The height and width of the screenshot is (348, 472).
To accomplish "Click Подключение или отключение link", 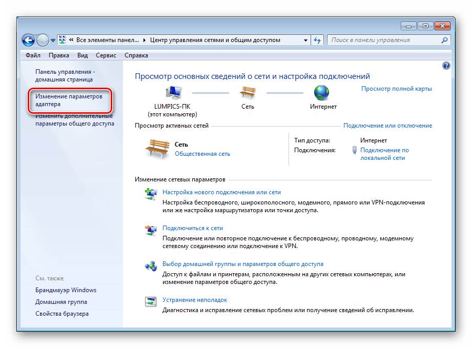I will 388,126.
